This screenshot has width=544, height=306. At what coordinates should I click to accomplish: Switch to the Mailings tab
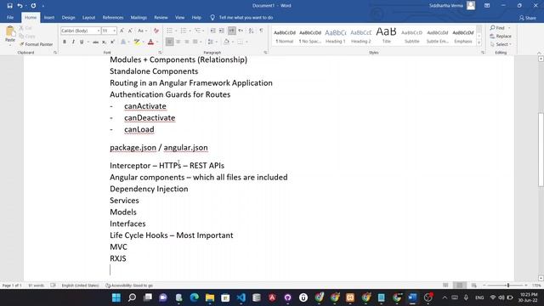[x=139, y=17]
